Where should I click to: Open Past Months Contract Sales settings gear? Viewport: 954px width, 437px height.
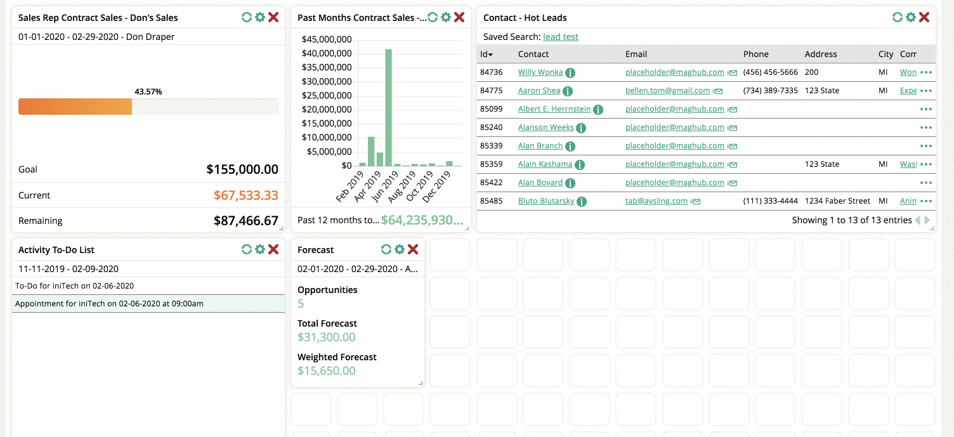(446, 17)
